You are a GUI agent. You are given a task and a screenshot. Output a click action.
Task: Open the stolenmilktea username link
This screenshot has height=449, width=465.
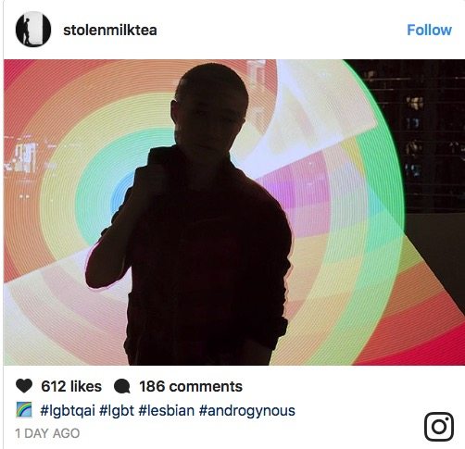pyautogui.click(x=110, y=30)
